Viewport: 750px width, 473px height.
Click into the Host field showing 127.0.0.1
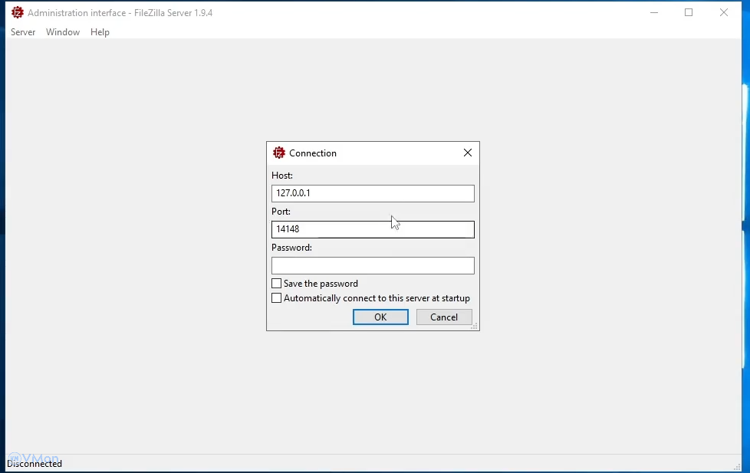coord(373,193)
